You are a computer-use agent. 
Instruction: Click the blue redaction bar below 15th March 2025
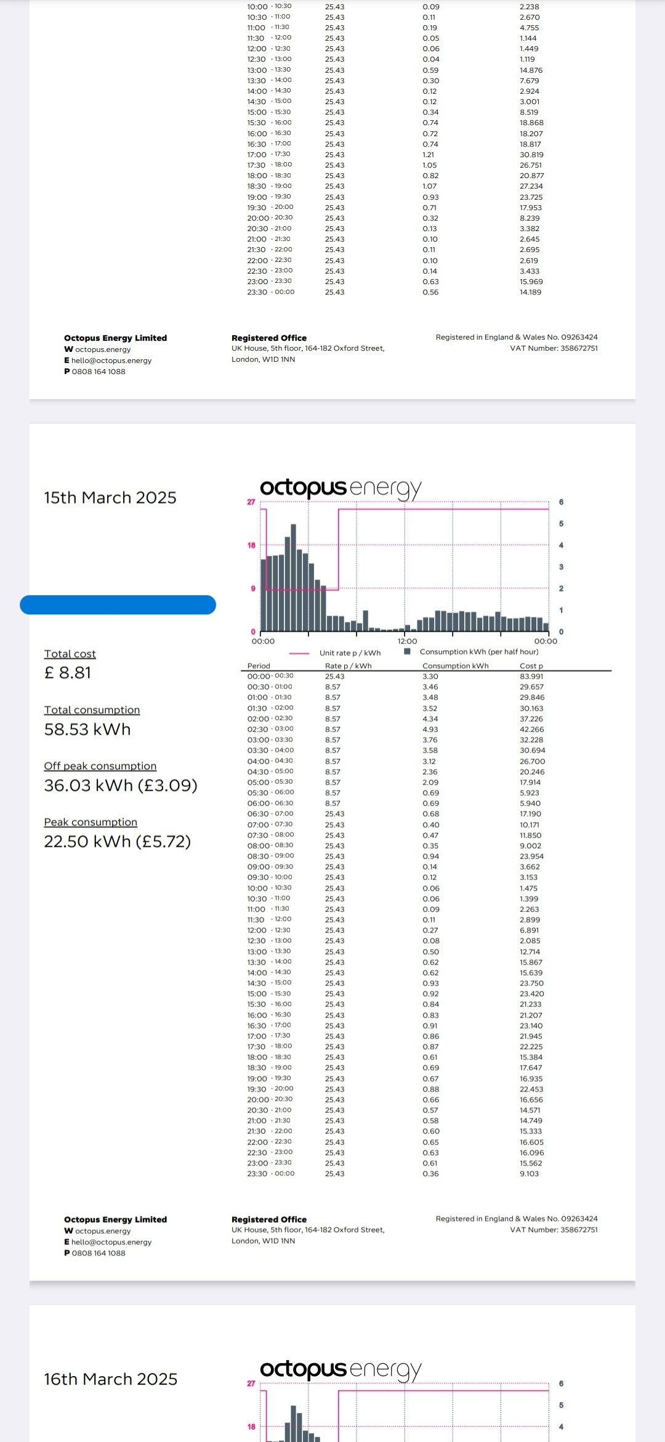click(x=118, y=605)
